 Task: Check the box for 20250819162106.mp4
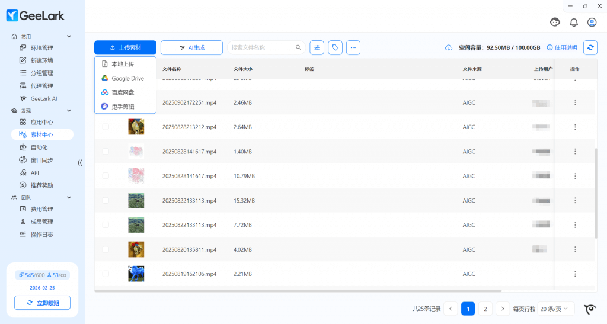(106, 274)
